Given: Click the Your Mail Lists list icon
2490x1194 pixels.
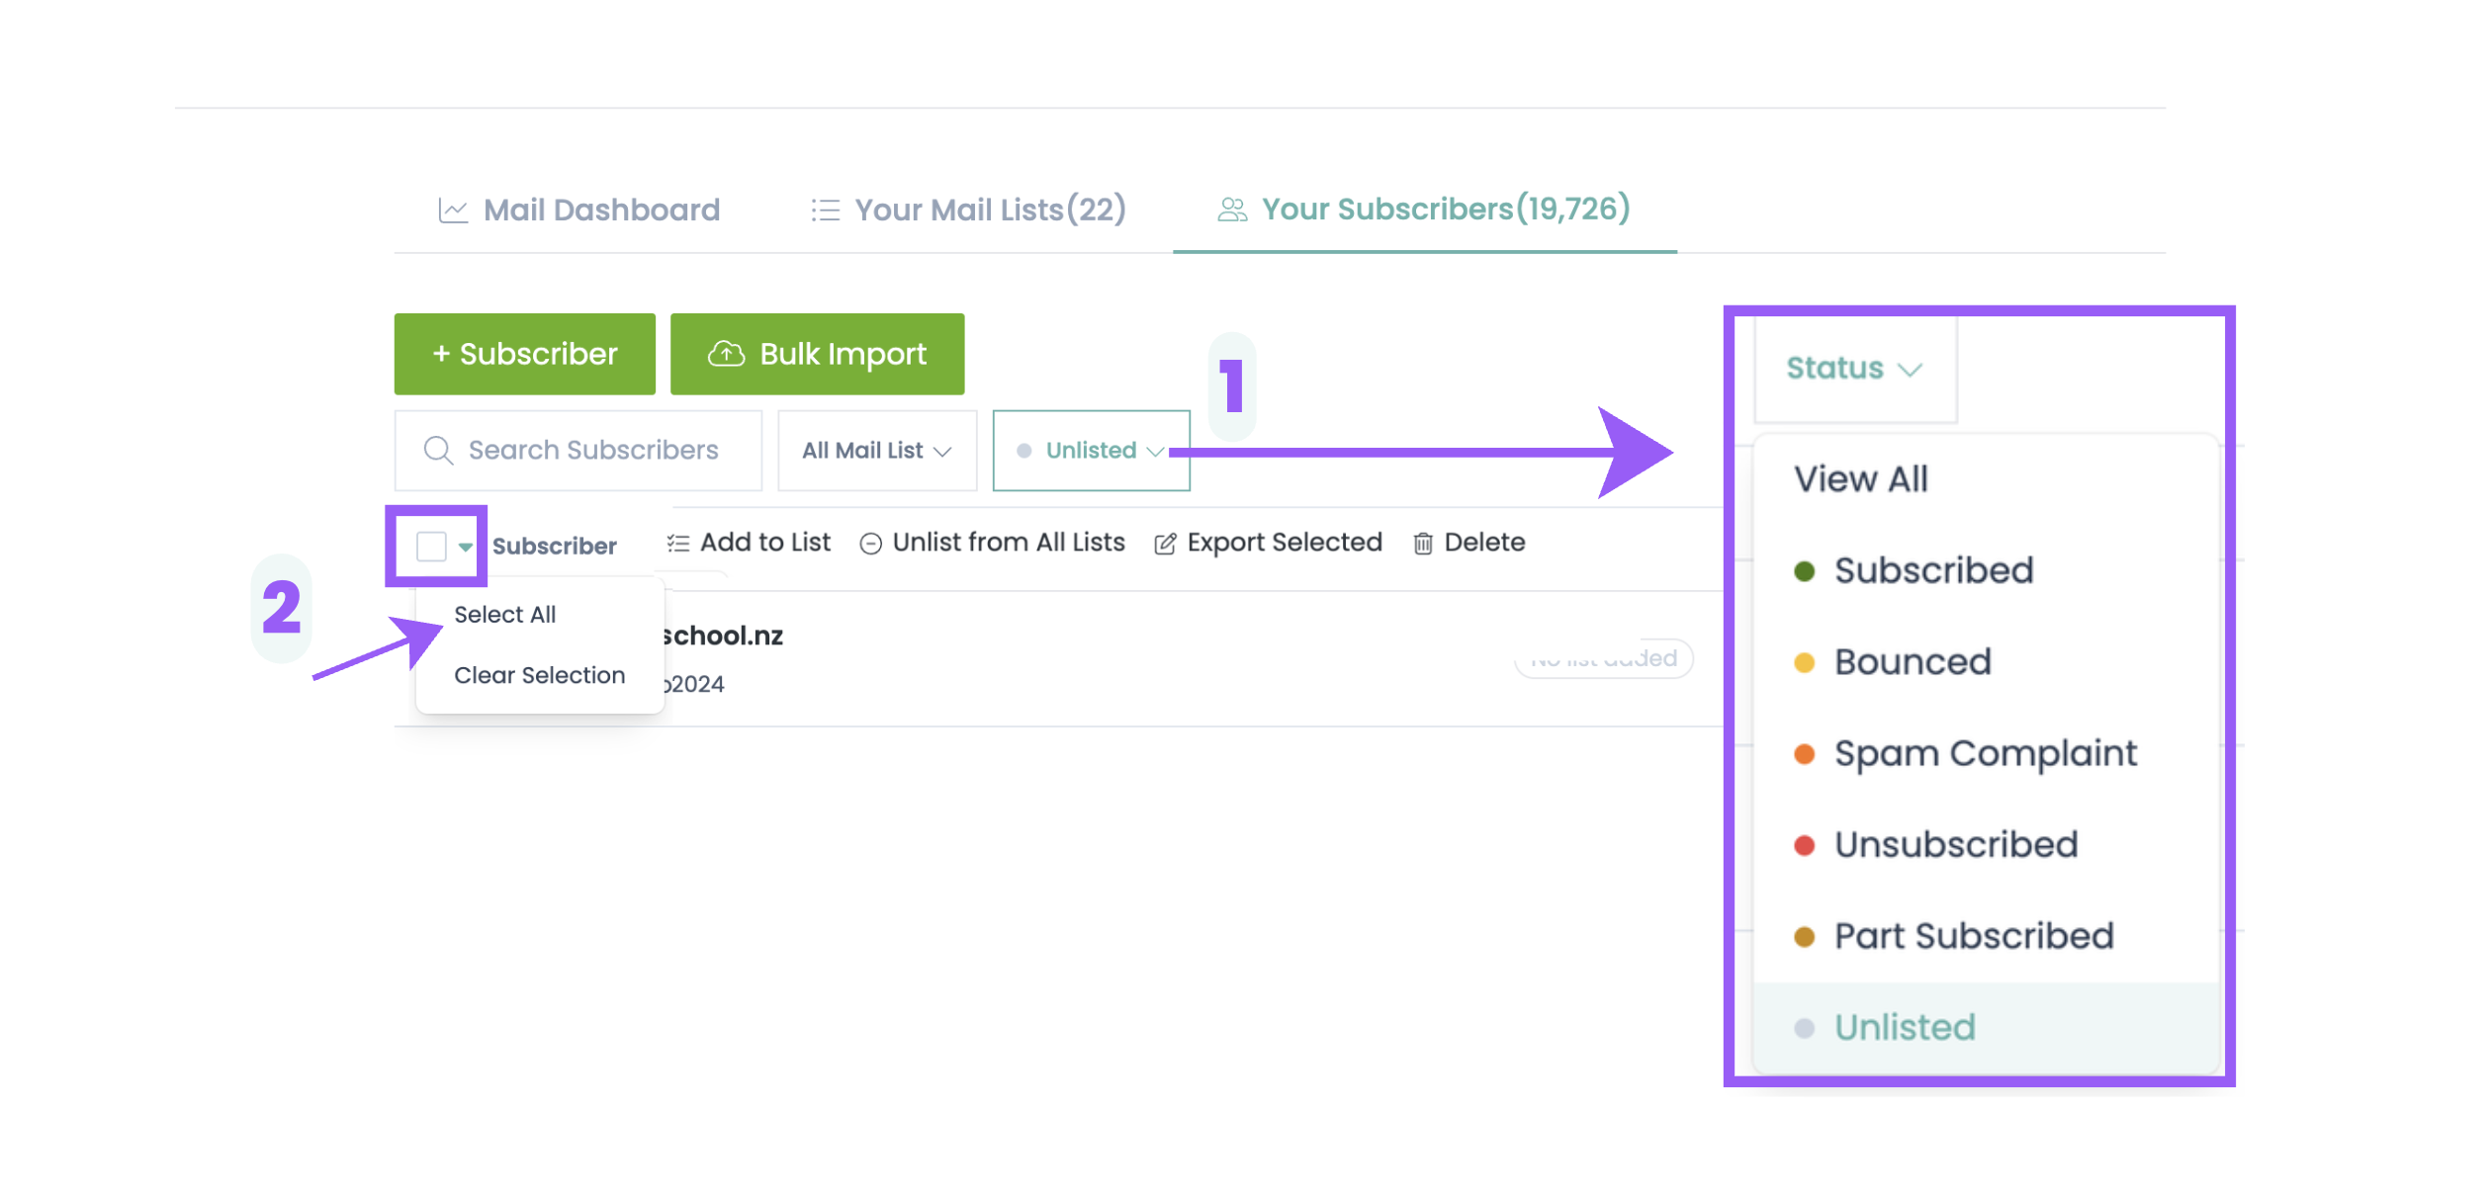Looking at the screenshot, I should [x=825, y=211].
